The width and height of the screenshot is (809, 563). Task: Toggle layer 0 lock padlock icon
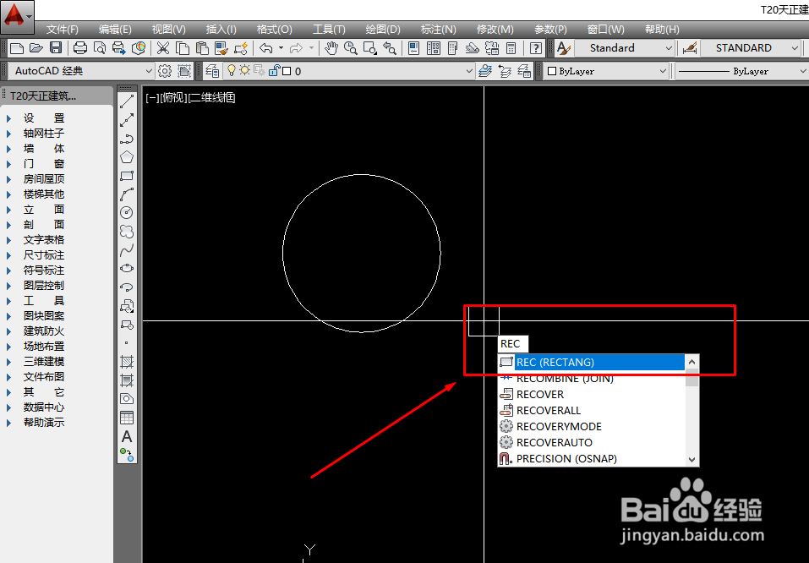275,70
